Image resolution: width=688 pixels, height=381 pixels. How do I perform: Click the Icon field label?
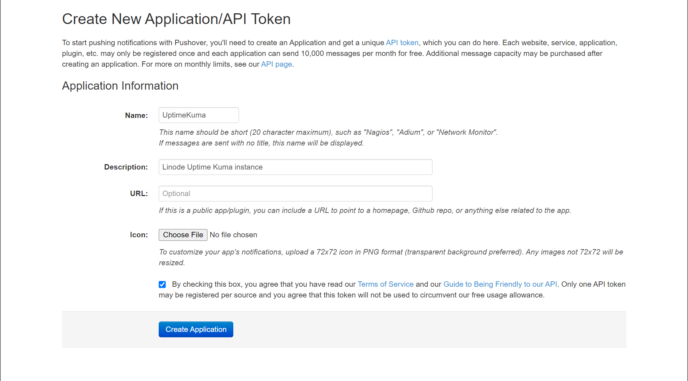click(139, 235)
